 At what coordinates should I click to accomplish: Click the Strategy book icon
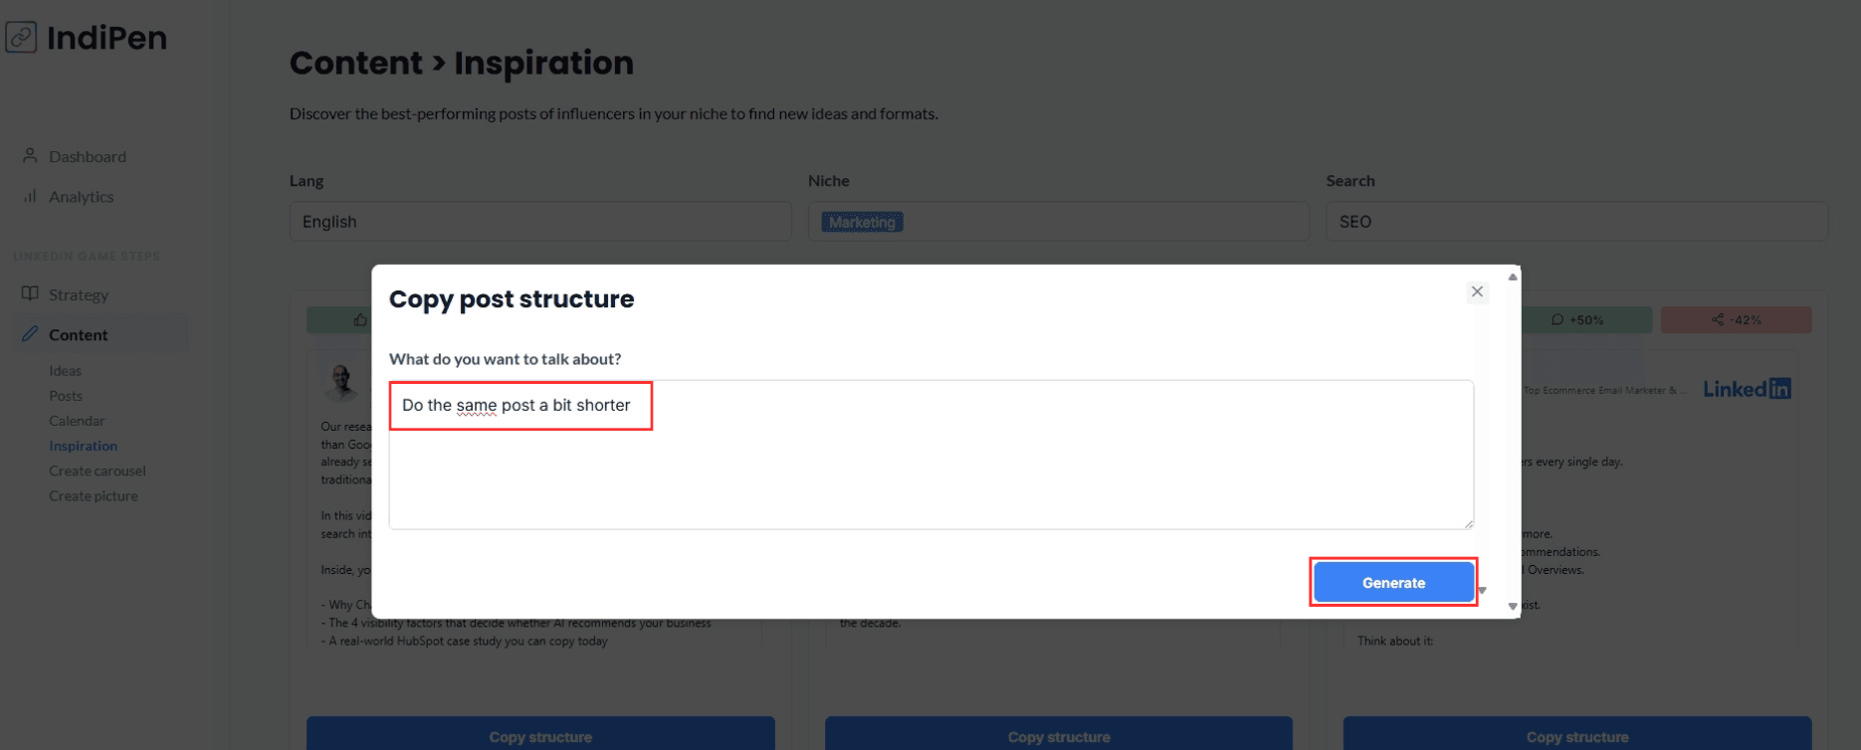(30, 294)
